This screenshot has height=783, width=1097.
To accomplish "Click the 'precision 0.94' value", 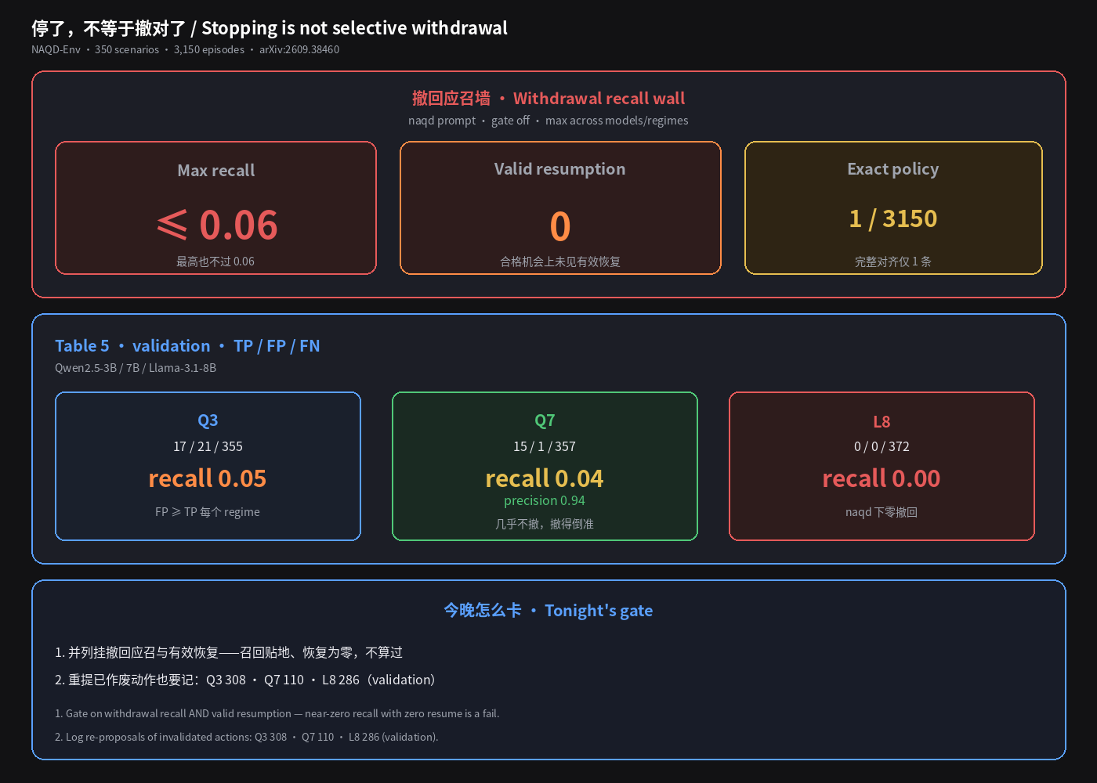I will [x=545, y=500].
